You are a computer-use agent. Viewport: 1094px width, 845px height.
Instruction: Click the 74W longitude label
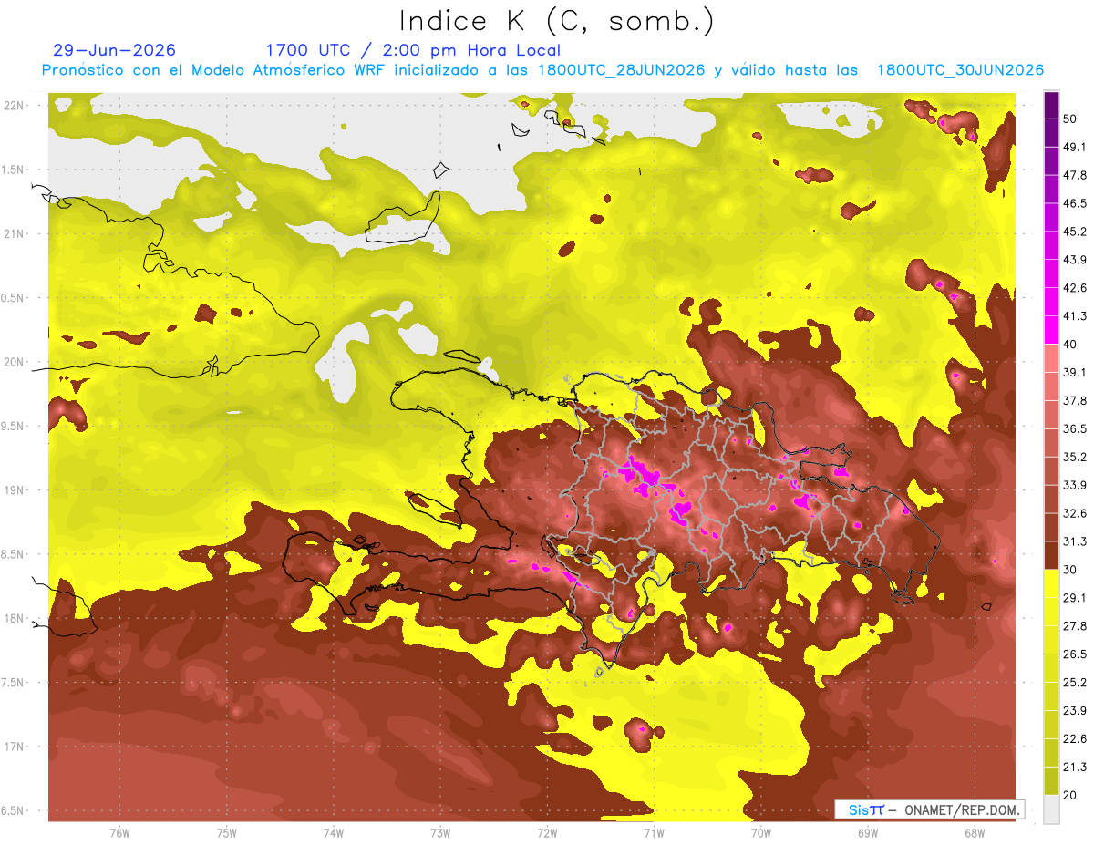(x=334, y=832)
